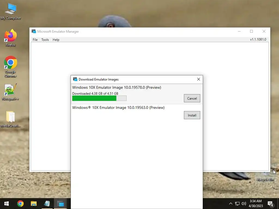Select the My Computer desktop icon
This screenshot has height=209, width=279.
click(11, 11)
